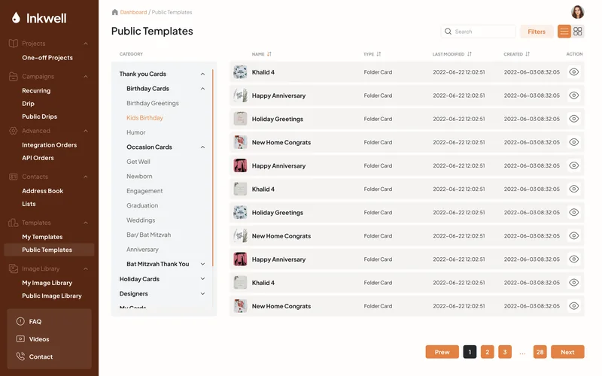Expand the Holiday Cards category
Screen dimensions: 602x376
(x=202, y=279)
